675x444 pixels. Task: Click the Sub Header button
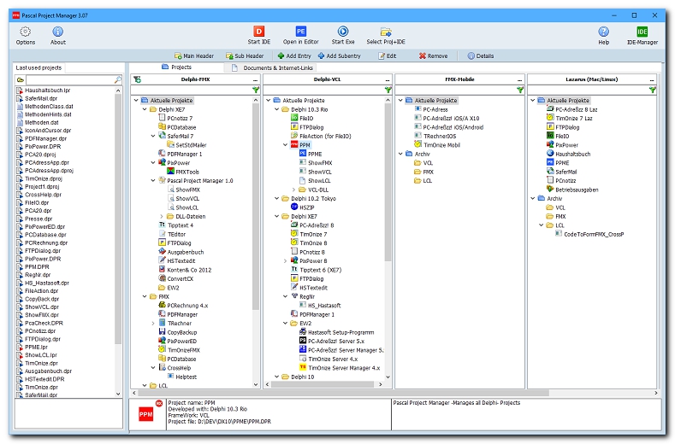245,55
